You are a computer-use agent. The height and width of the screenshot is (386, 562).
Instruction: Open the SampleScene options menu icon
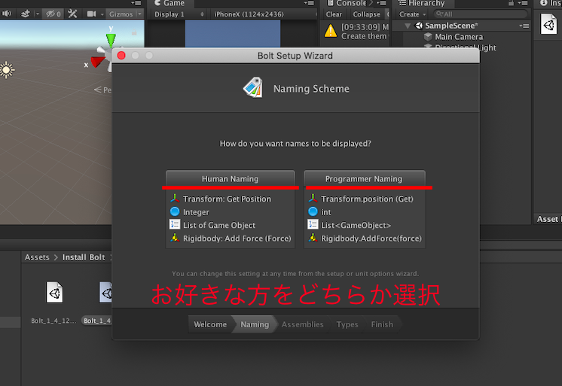tap(524, 26)
